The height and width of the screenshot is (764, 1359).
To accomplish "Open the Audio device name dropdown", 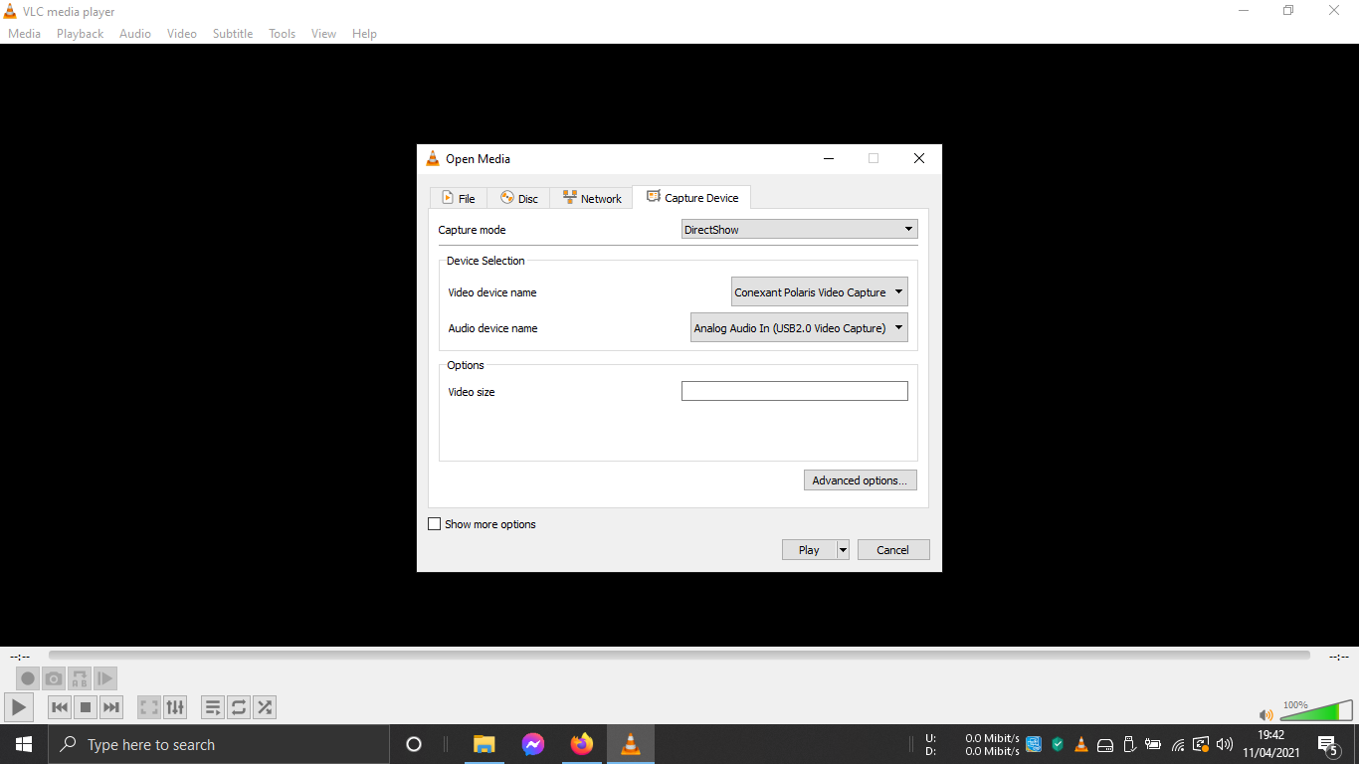I will (799, 327).
